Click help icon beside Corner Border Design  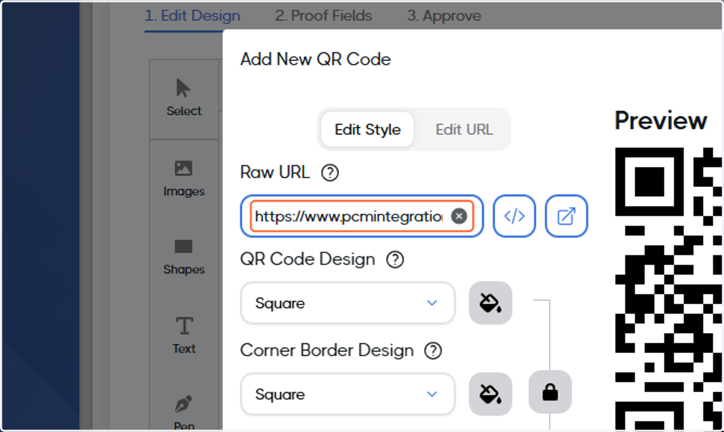click(x=433, y=351)
